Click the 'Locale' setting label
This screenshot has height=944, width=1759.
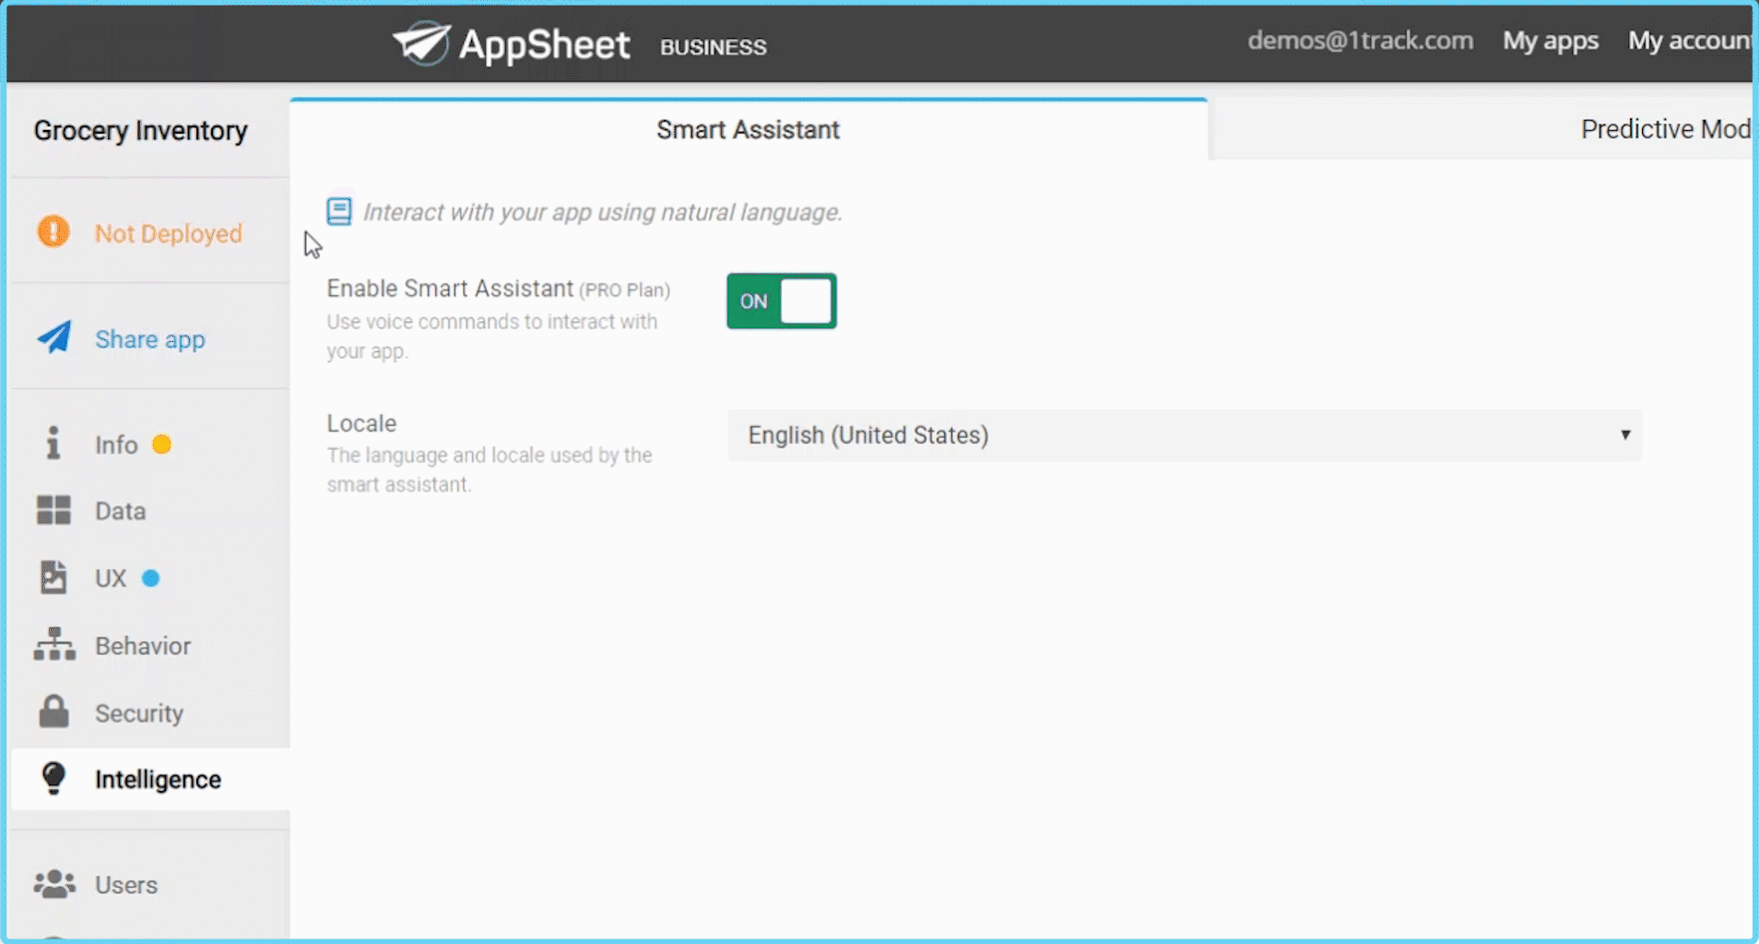(x=361, y=423)
